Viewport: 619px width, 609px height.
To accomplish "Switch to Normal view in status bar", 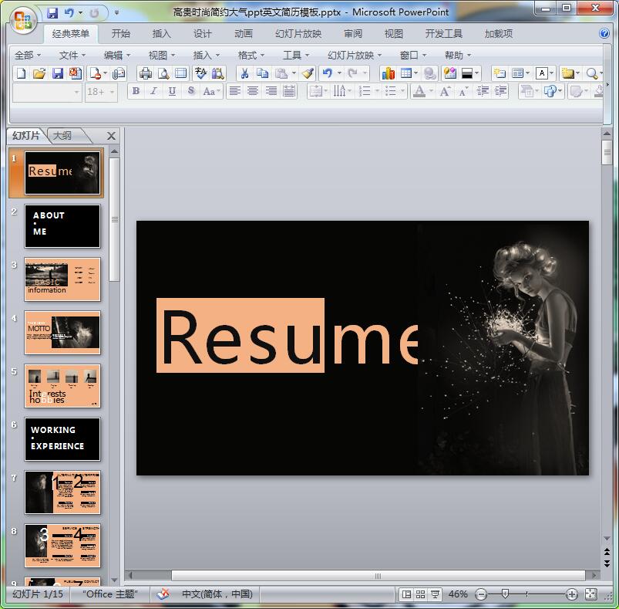I will click(406, 594).
